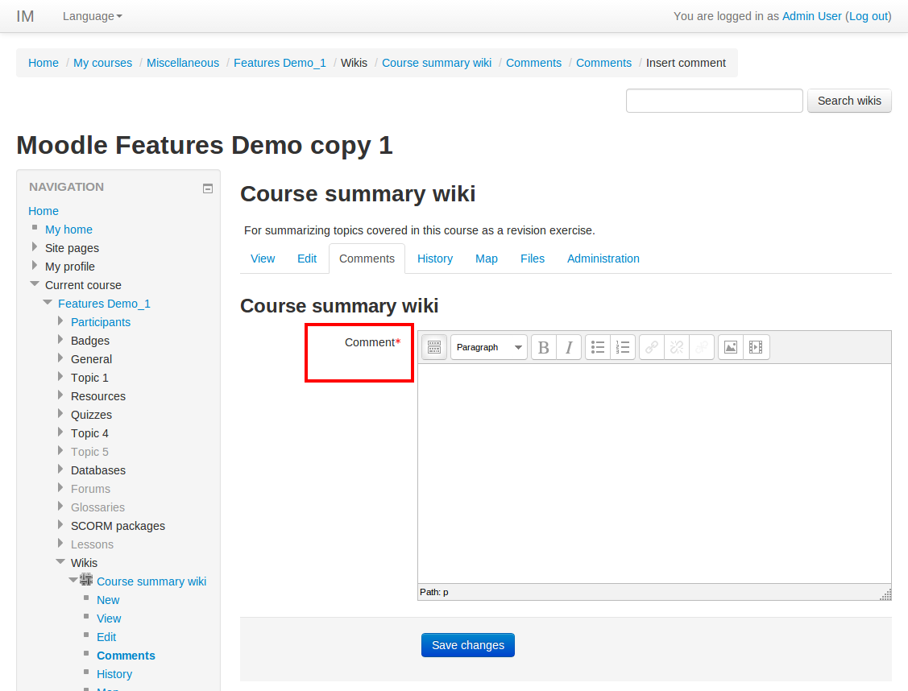Open Miscellaneous breadcrumb link
The height and width of the screenshot is (691, 908).
(183, 63)
